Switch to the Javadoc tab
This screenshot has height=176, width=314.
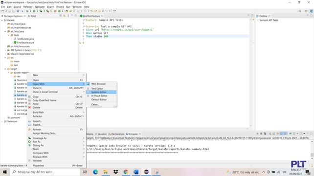coord(101,134)
